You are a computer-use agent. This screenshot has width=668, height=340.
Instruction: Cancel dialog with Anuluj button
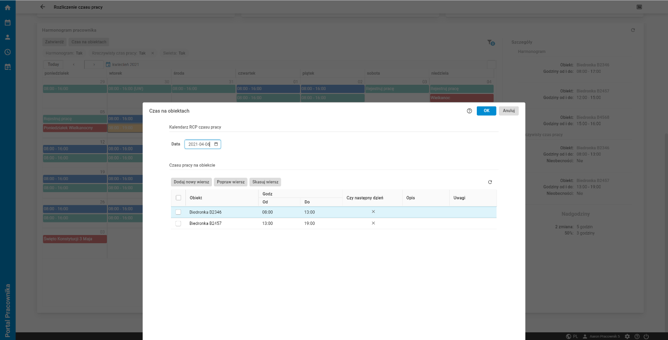pos(509,111)
